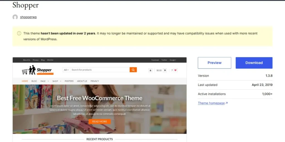Screen dimensions: 285x142
Task: Click the date April 23, 2019
Action: click(x=262, y=85)
